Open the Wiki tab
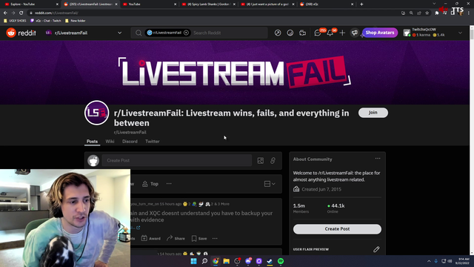 click(x=110, y=142)
